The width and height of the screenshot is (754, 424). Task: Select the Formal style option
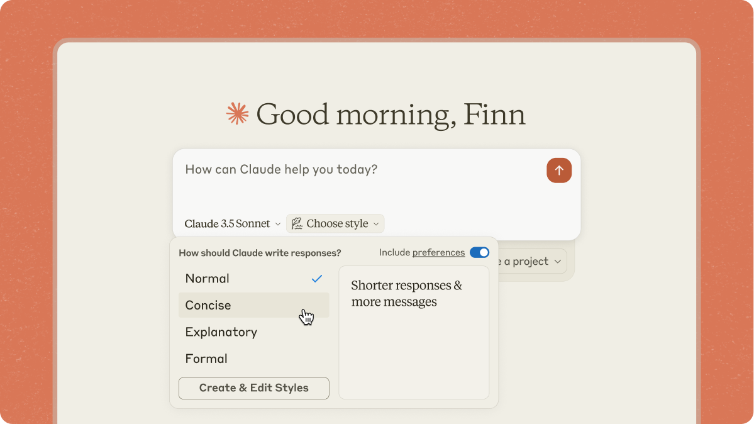(206, 359)
